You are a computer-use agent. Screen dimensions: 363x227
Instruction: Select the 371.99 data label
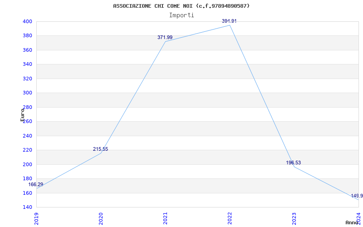[x=165, y=37]
